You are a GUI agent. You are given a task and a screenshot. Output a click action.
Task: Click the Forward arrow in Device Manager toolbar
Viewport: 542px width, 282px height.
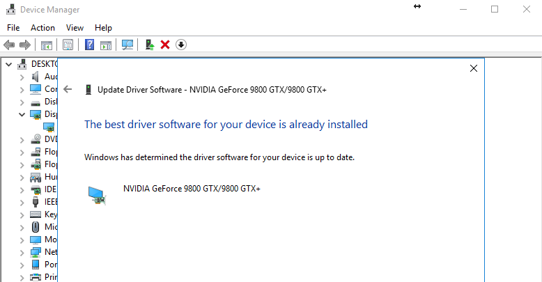tap(25, 45)
